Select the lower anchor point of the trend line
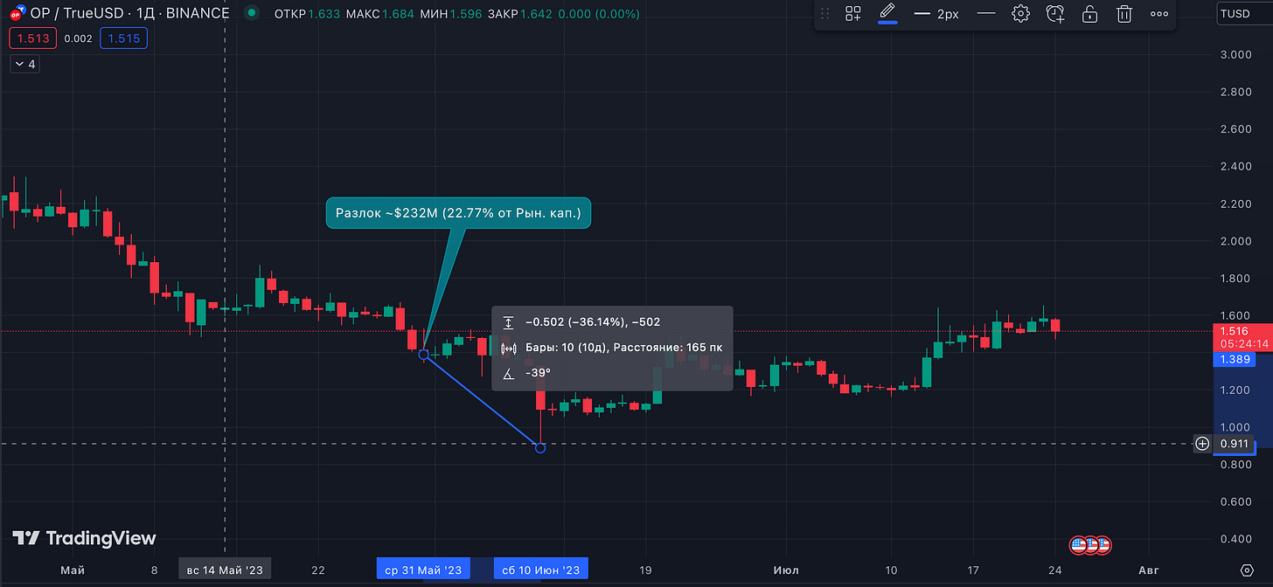The height and width of the screenshot is (587, 1273). click(540, 447)
